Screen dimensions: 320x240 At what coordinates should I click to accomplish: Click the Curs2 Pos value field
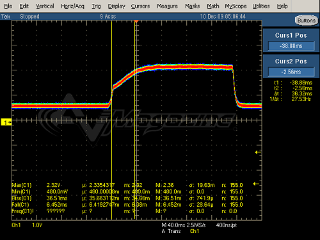pos(291,72)
